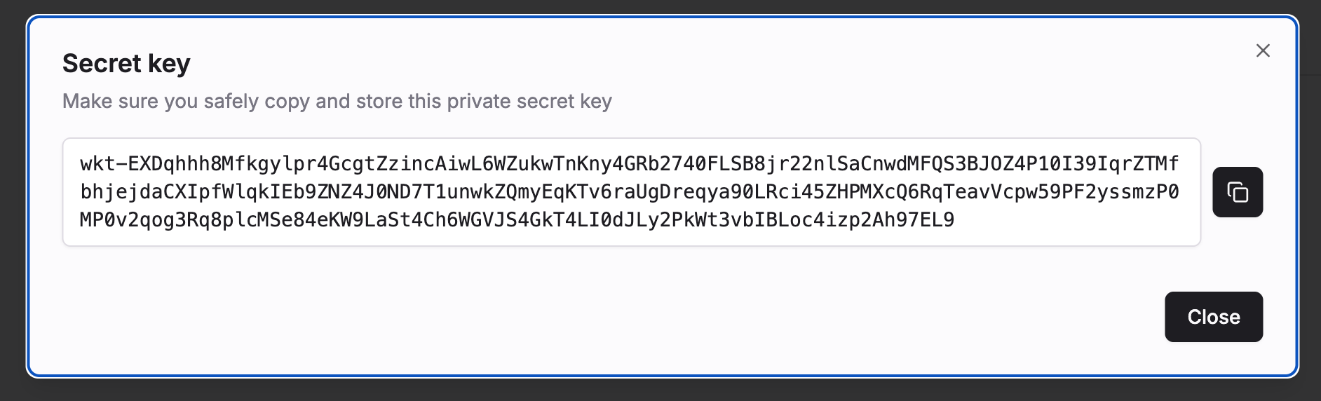Image resolution: width=1321 pixels, height=401 pixels.
Task: Click the word "key" in the heading
Action: pyautogui.click(x=169, y=64)
